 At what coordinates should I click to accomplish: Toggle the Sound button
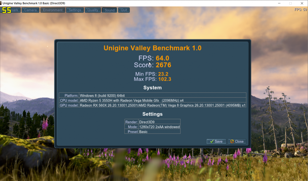109,10
